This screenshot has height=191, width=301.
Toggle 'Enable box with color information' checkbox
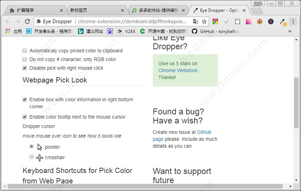pos(25,100)
